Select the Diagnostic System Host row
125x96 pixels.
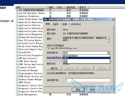click(29, 91)
